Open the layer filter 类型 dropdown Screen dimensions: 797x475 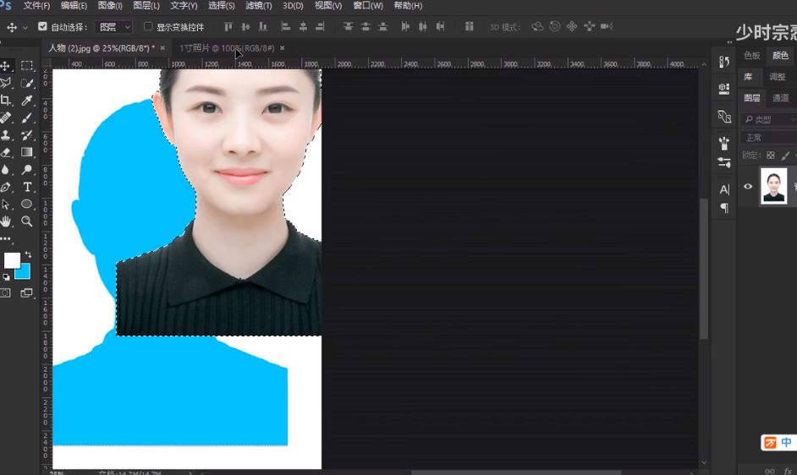coord(768,119)
